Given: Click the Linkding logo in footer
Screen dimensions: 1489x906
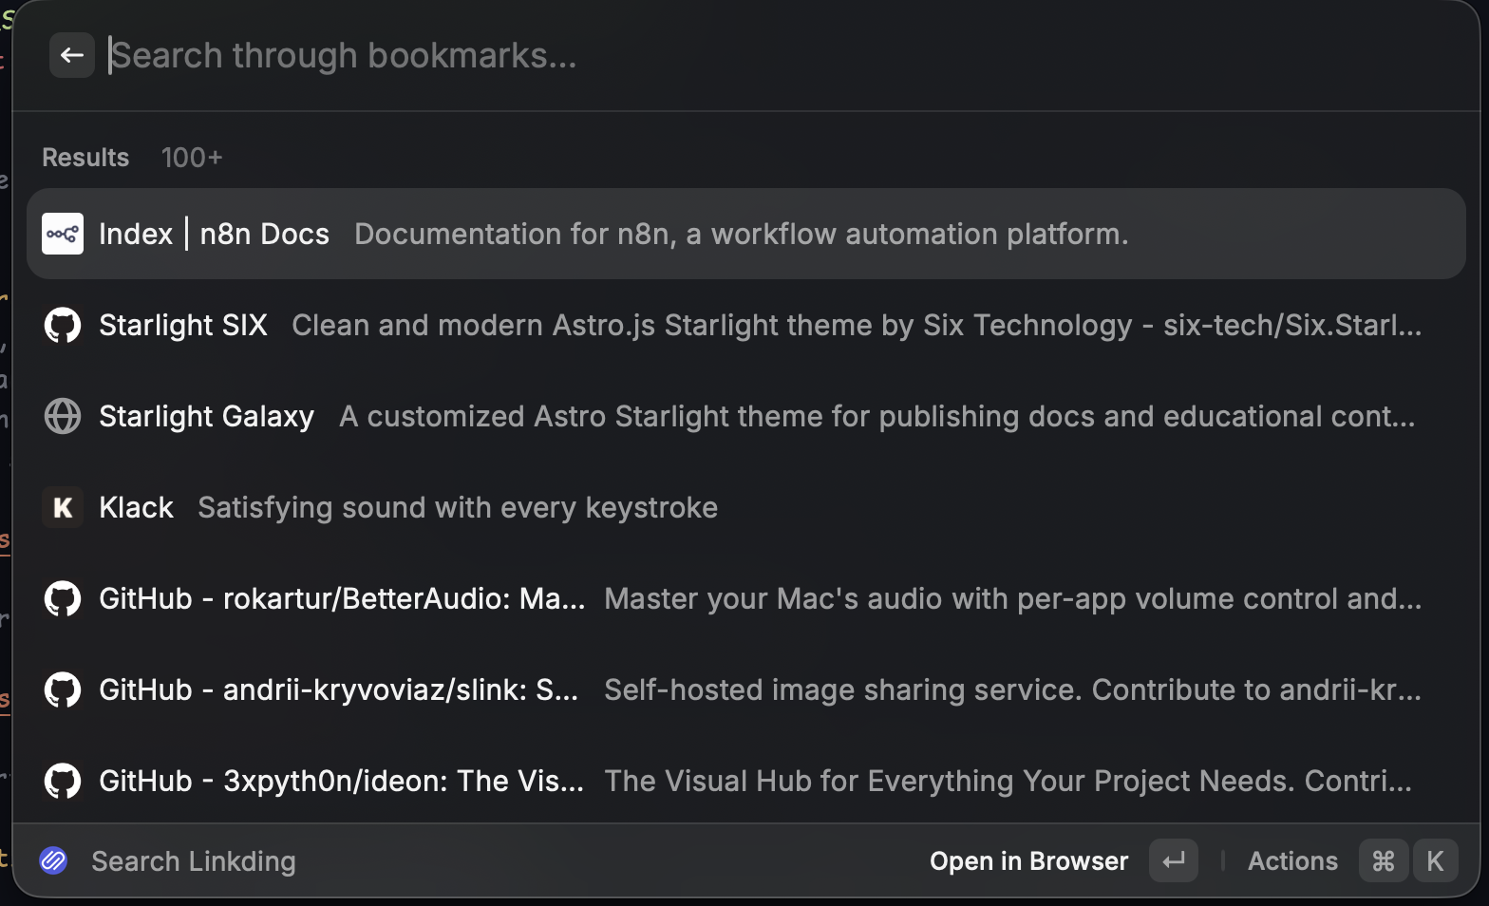Looking at the screenshot, I should click(54, 861).
